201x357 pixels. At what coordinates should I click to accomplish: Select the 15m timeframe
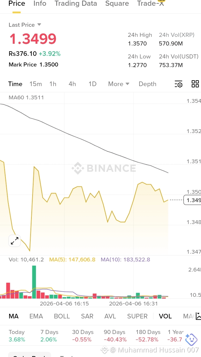coord(36,84)
